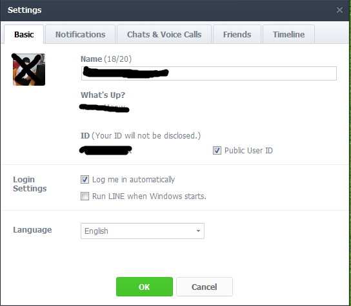Toggle the Public User ID checkbox

217,151
